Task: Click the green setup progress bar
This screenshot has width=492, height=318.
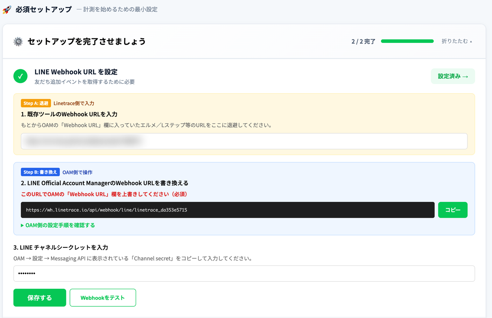Action: pos(407,41)
